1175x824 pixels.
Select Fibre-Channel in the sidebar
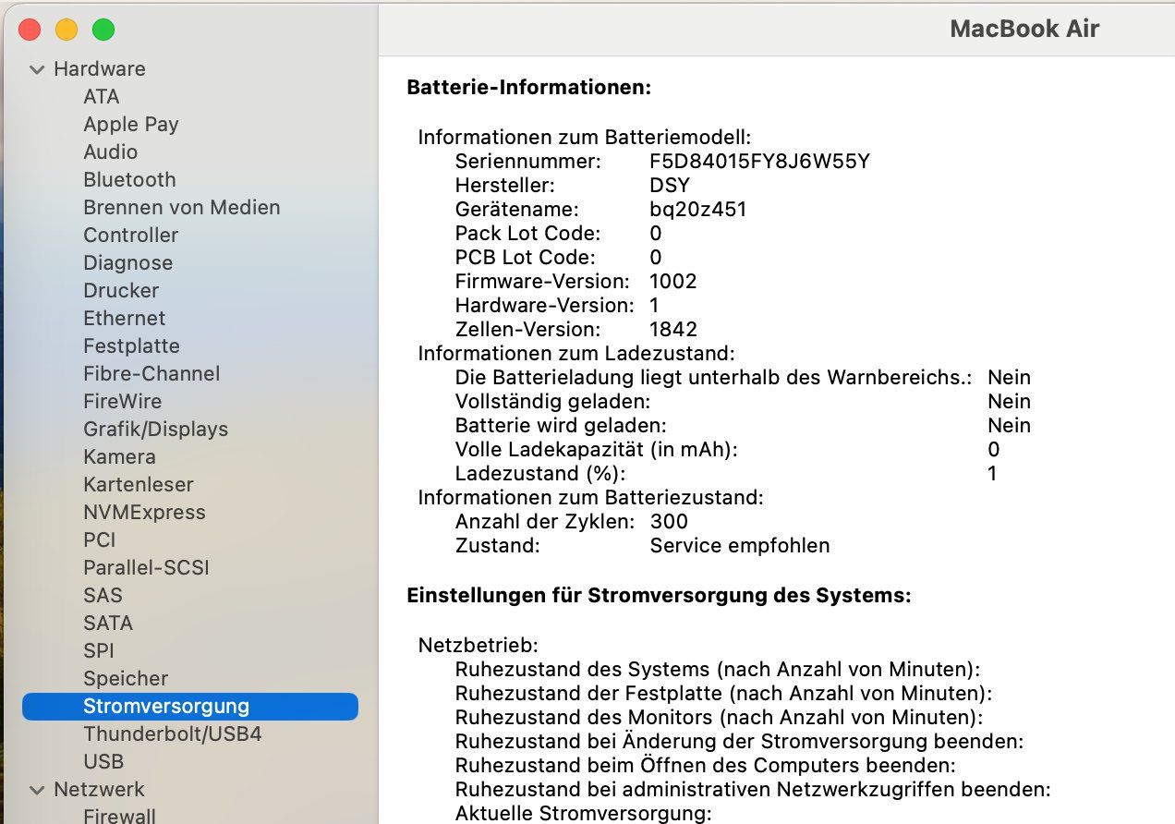151,374
